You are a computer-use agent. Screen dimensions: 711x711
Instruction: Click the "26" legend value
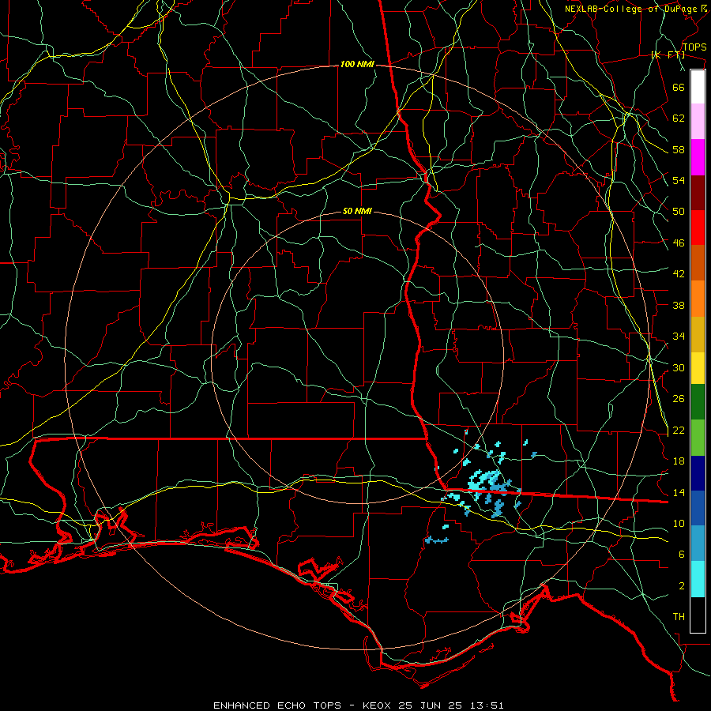(x=679, y=399)
